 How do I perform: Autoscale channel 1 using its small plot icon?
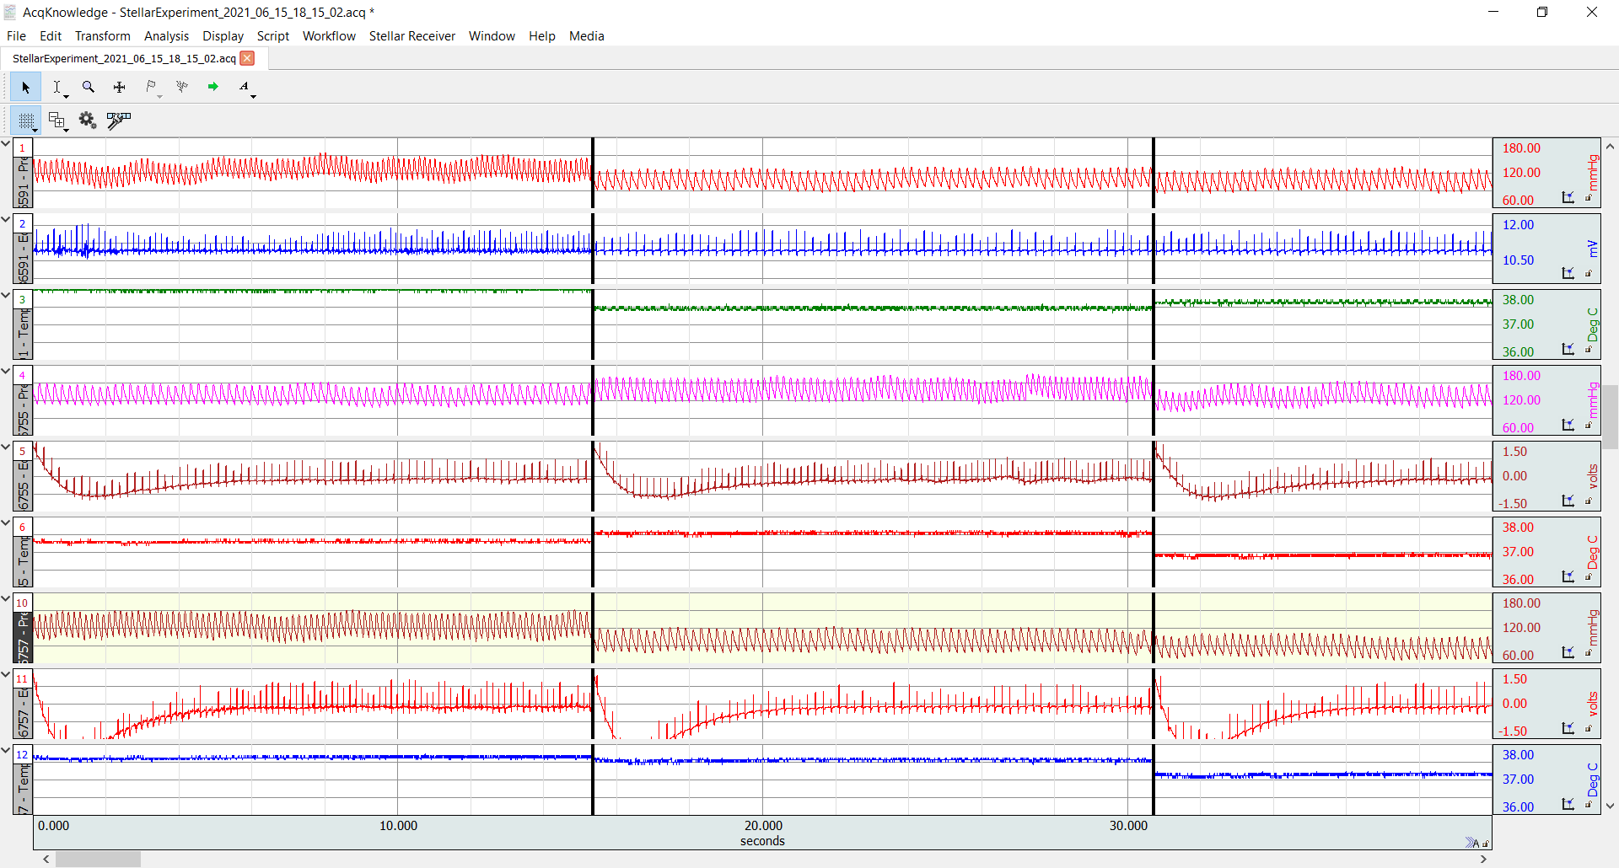[x=1568, y=198]
